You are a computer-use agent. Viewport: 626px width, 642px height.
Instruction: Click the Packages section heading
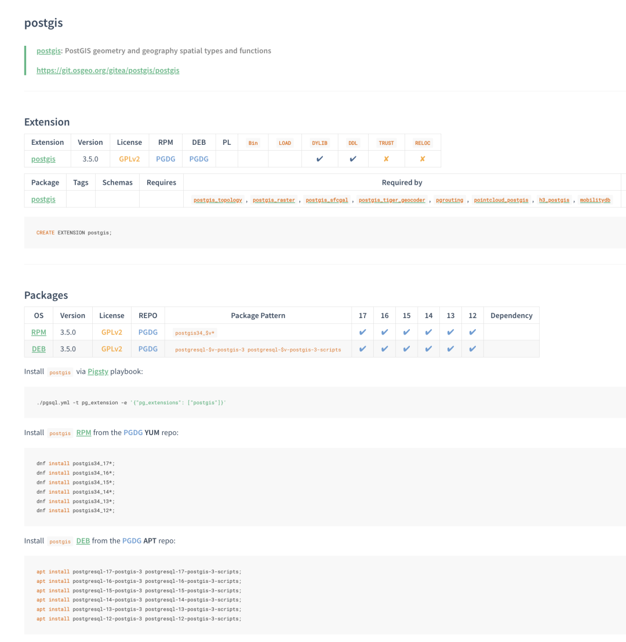click(x=46, y=295)
